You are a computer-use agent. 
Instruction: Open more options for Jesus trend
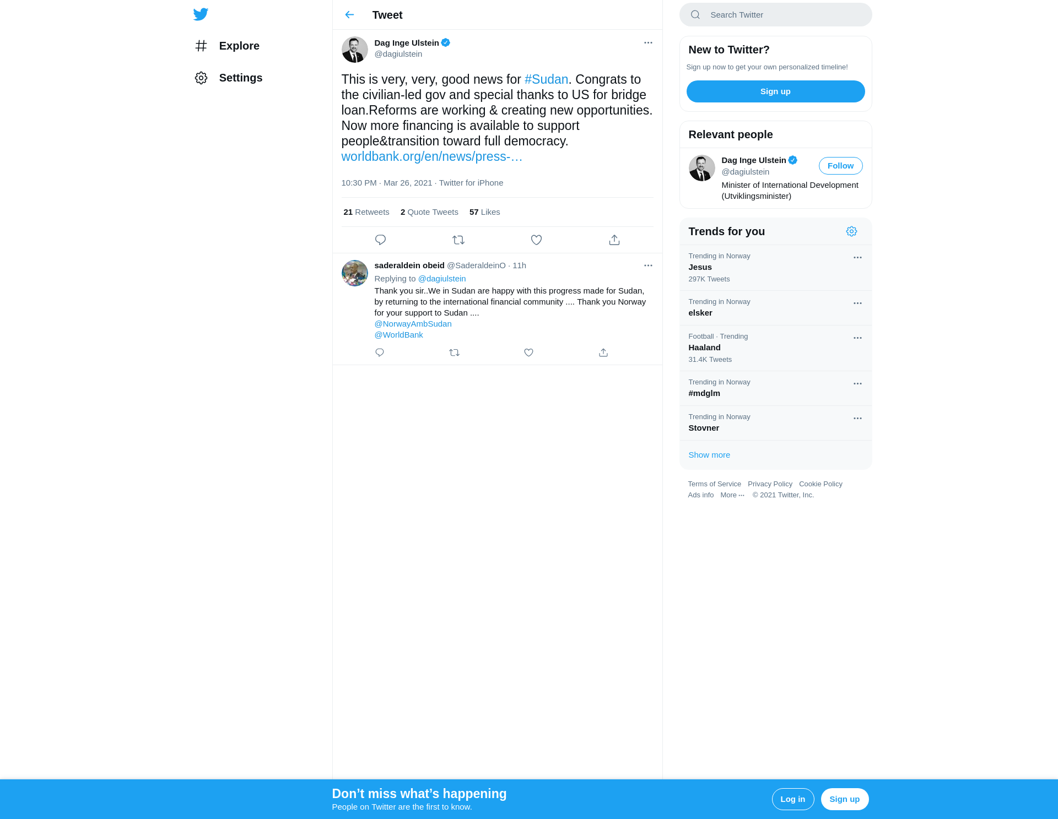[x=857, y=258]
